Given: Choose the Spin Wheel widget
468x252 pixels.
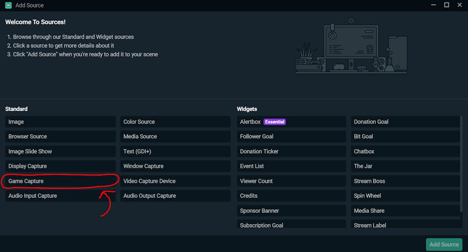Looking at the screenshot, I should click(x=405, y=196).
